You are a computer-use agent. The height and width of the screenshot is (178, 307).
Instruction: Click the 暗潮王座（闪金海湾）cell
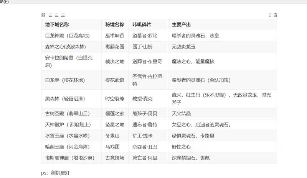[x=71, y=147]
